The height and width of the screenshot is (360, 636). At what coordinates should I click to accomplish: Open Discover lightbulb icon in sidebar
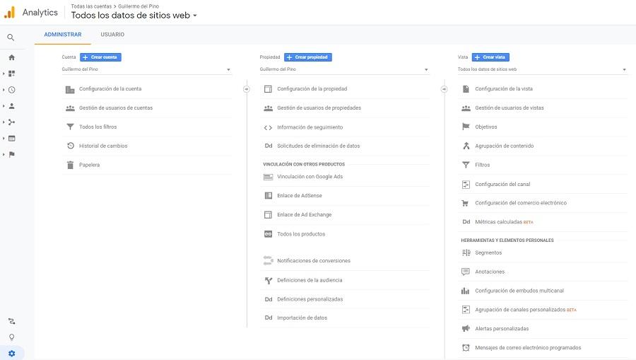(x=12, y=337)
